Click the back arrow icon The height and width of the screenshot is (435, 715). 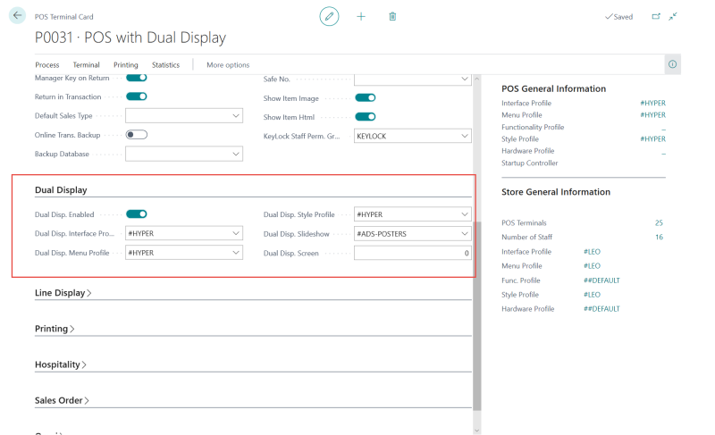click(17, 16)
